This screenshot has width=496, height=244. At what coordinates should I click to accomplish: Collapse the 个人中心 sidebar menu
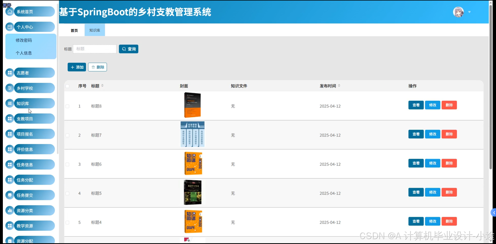click(34, 27)
